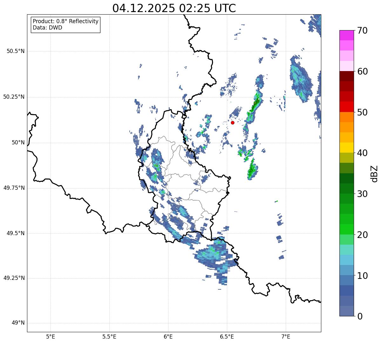
Task: Click the Data: DWD label
Action: click(x=48, y=28)
